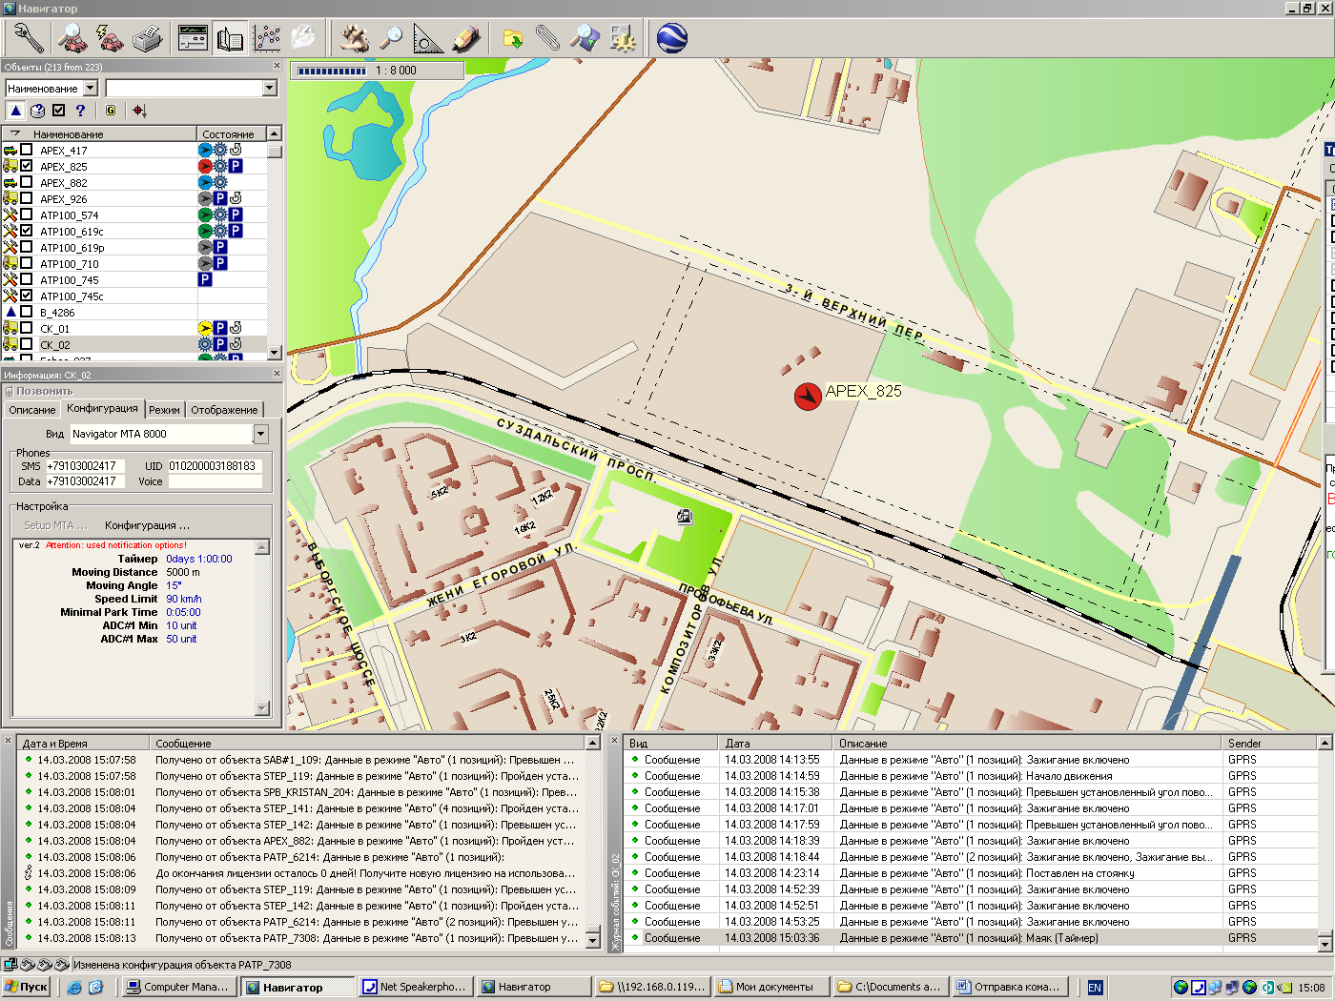Open the wrench settings tool
Image resolution: width=1335 pixels, height=1001 pixels.
[x=28, y=38]
